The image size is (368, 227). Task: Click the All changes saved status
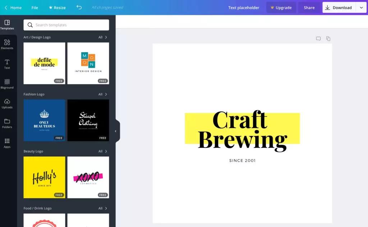(107, 8)
